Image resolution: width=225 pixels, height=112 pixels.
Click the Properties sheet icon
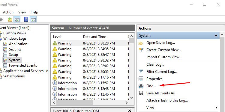point(141,79)
